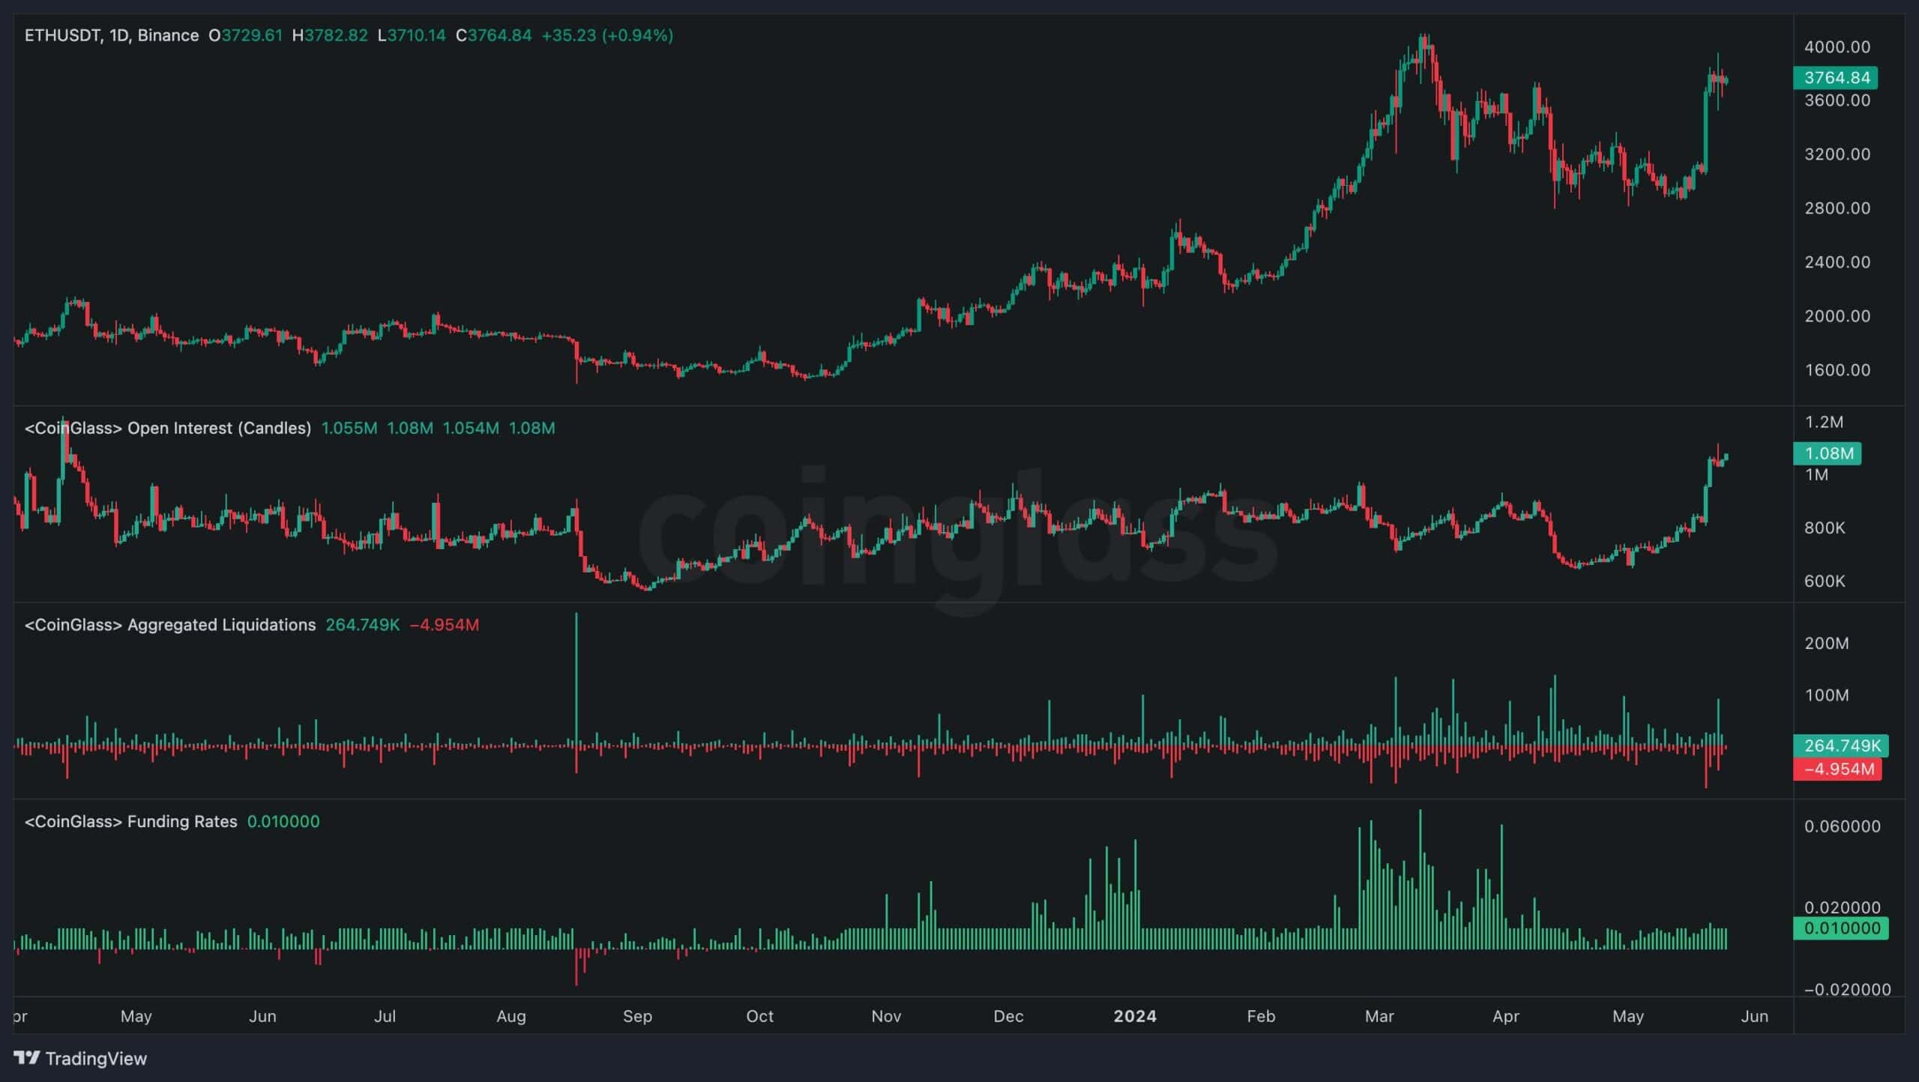The width and height of the screenshot is (1919, 1082).
Task: Click the TradingView logo icon
Action: pyautogui.click(x=27, y=1058)
